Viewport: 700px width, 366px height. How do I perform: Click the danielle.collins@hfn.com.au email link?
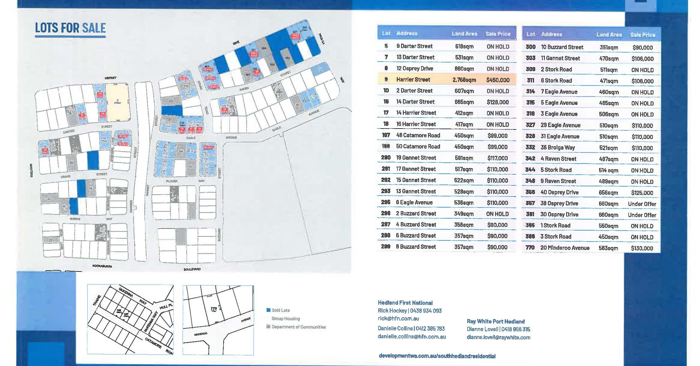click(412, 336)
